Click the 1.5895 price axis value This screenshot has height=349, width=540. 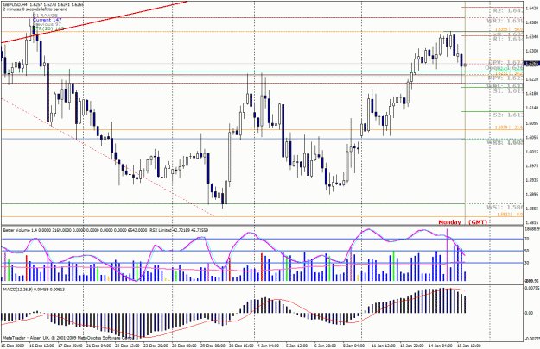point(531,195)
